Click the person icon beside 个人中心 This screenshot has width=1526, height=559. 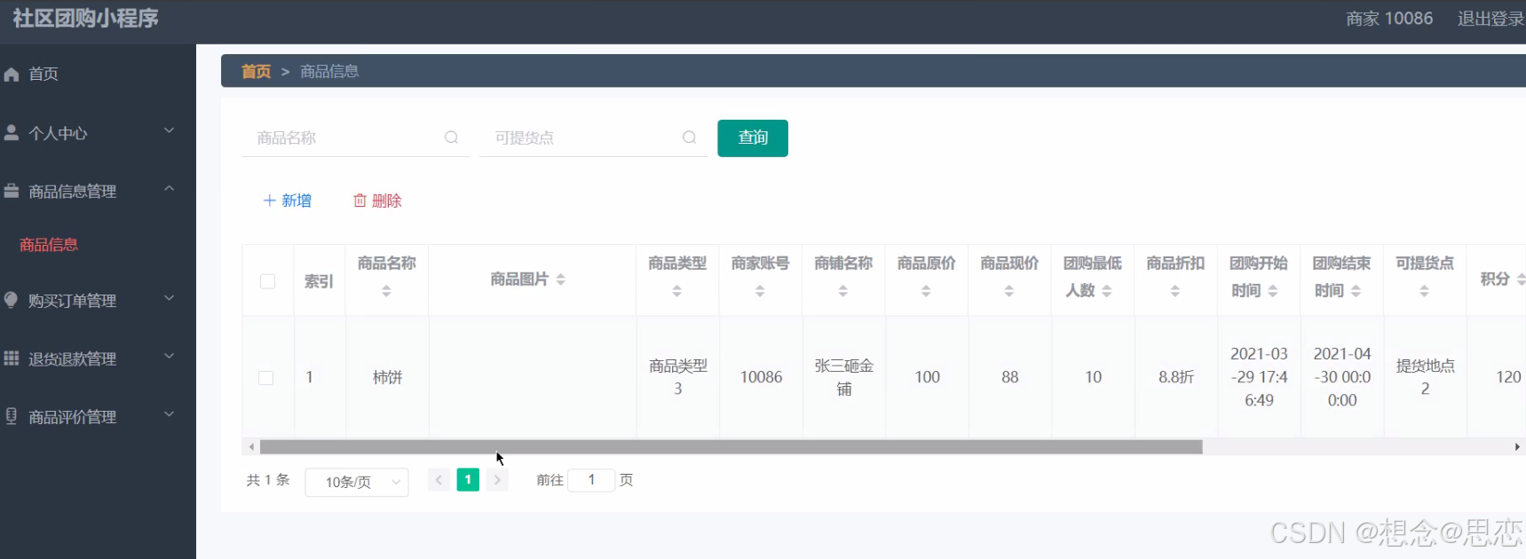click(12, 133)
